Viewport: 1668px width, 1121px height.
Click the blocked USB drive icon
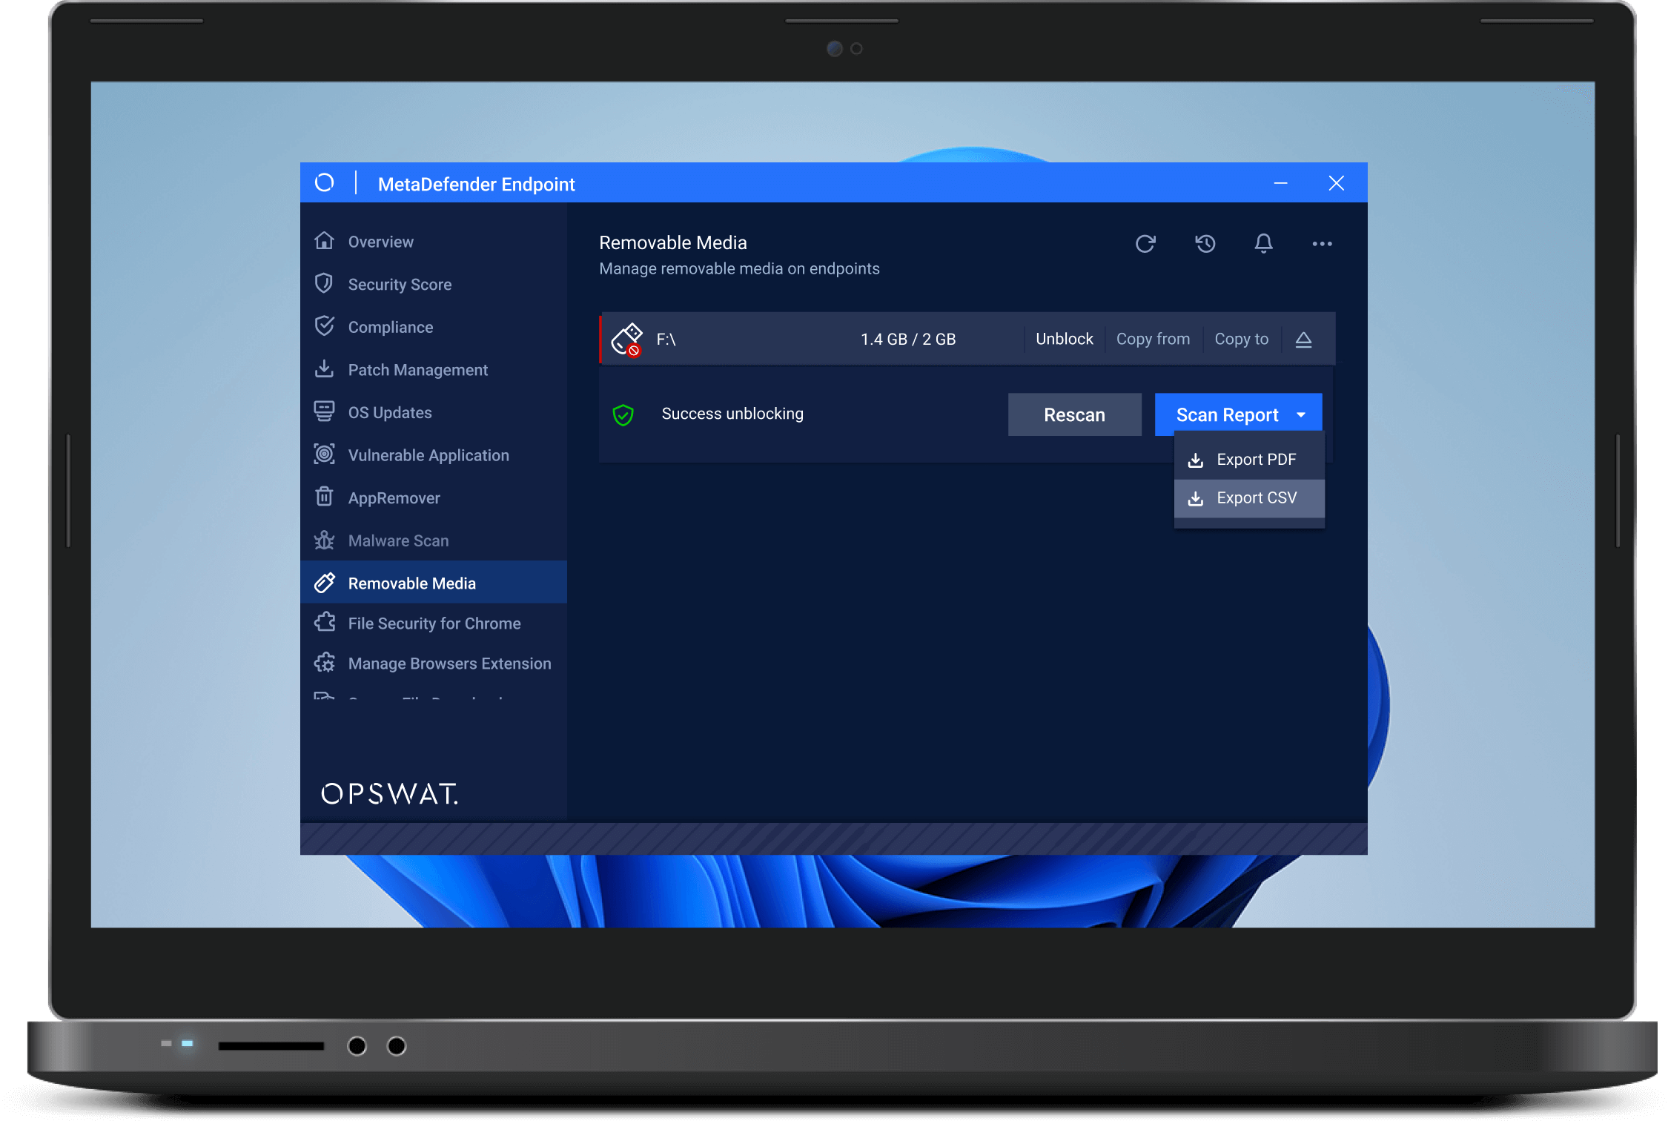[626, 340]
